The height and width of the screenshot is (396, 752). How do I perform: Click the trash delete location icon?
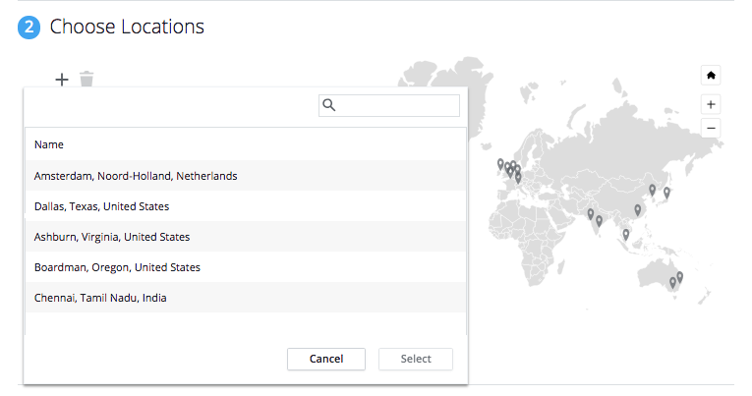coord(87,80)
